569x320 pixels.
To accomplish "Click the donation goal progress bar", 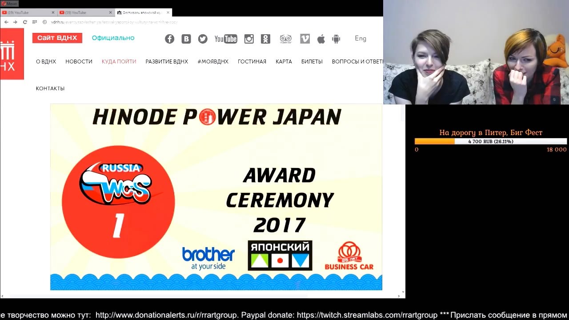I will point(491,141).
